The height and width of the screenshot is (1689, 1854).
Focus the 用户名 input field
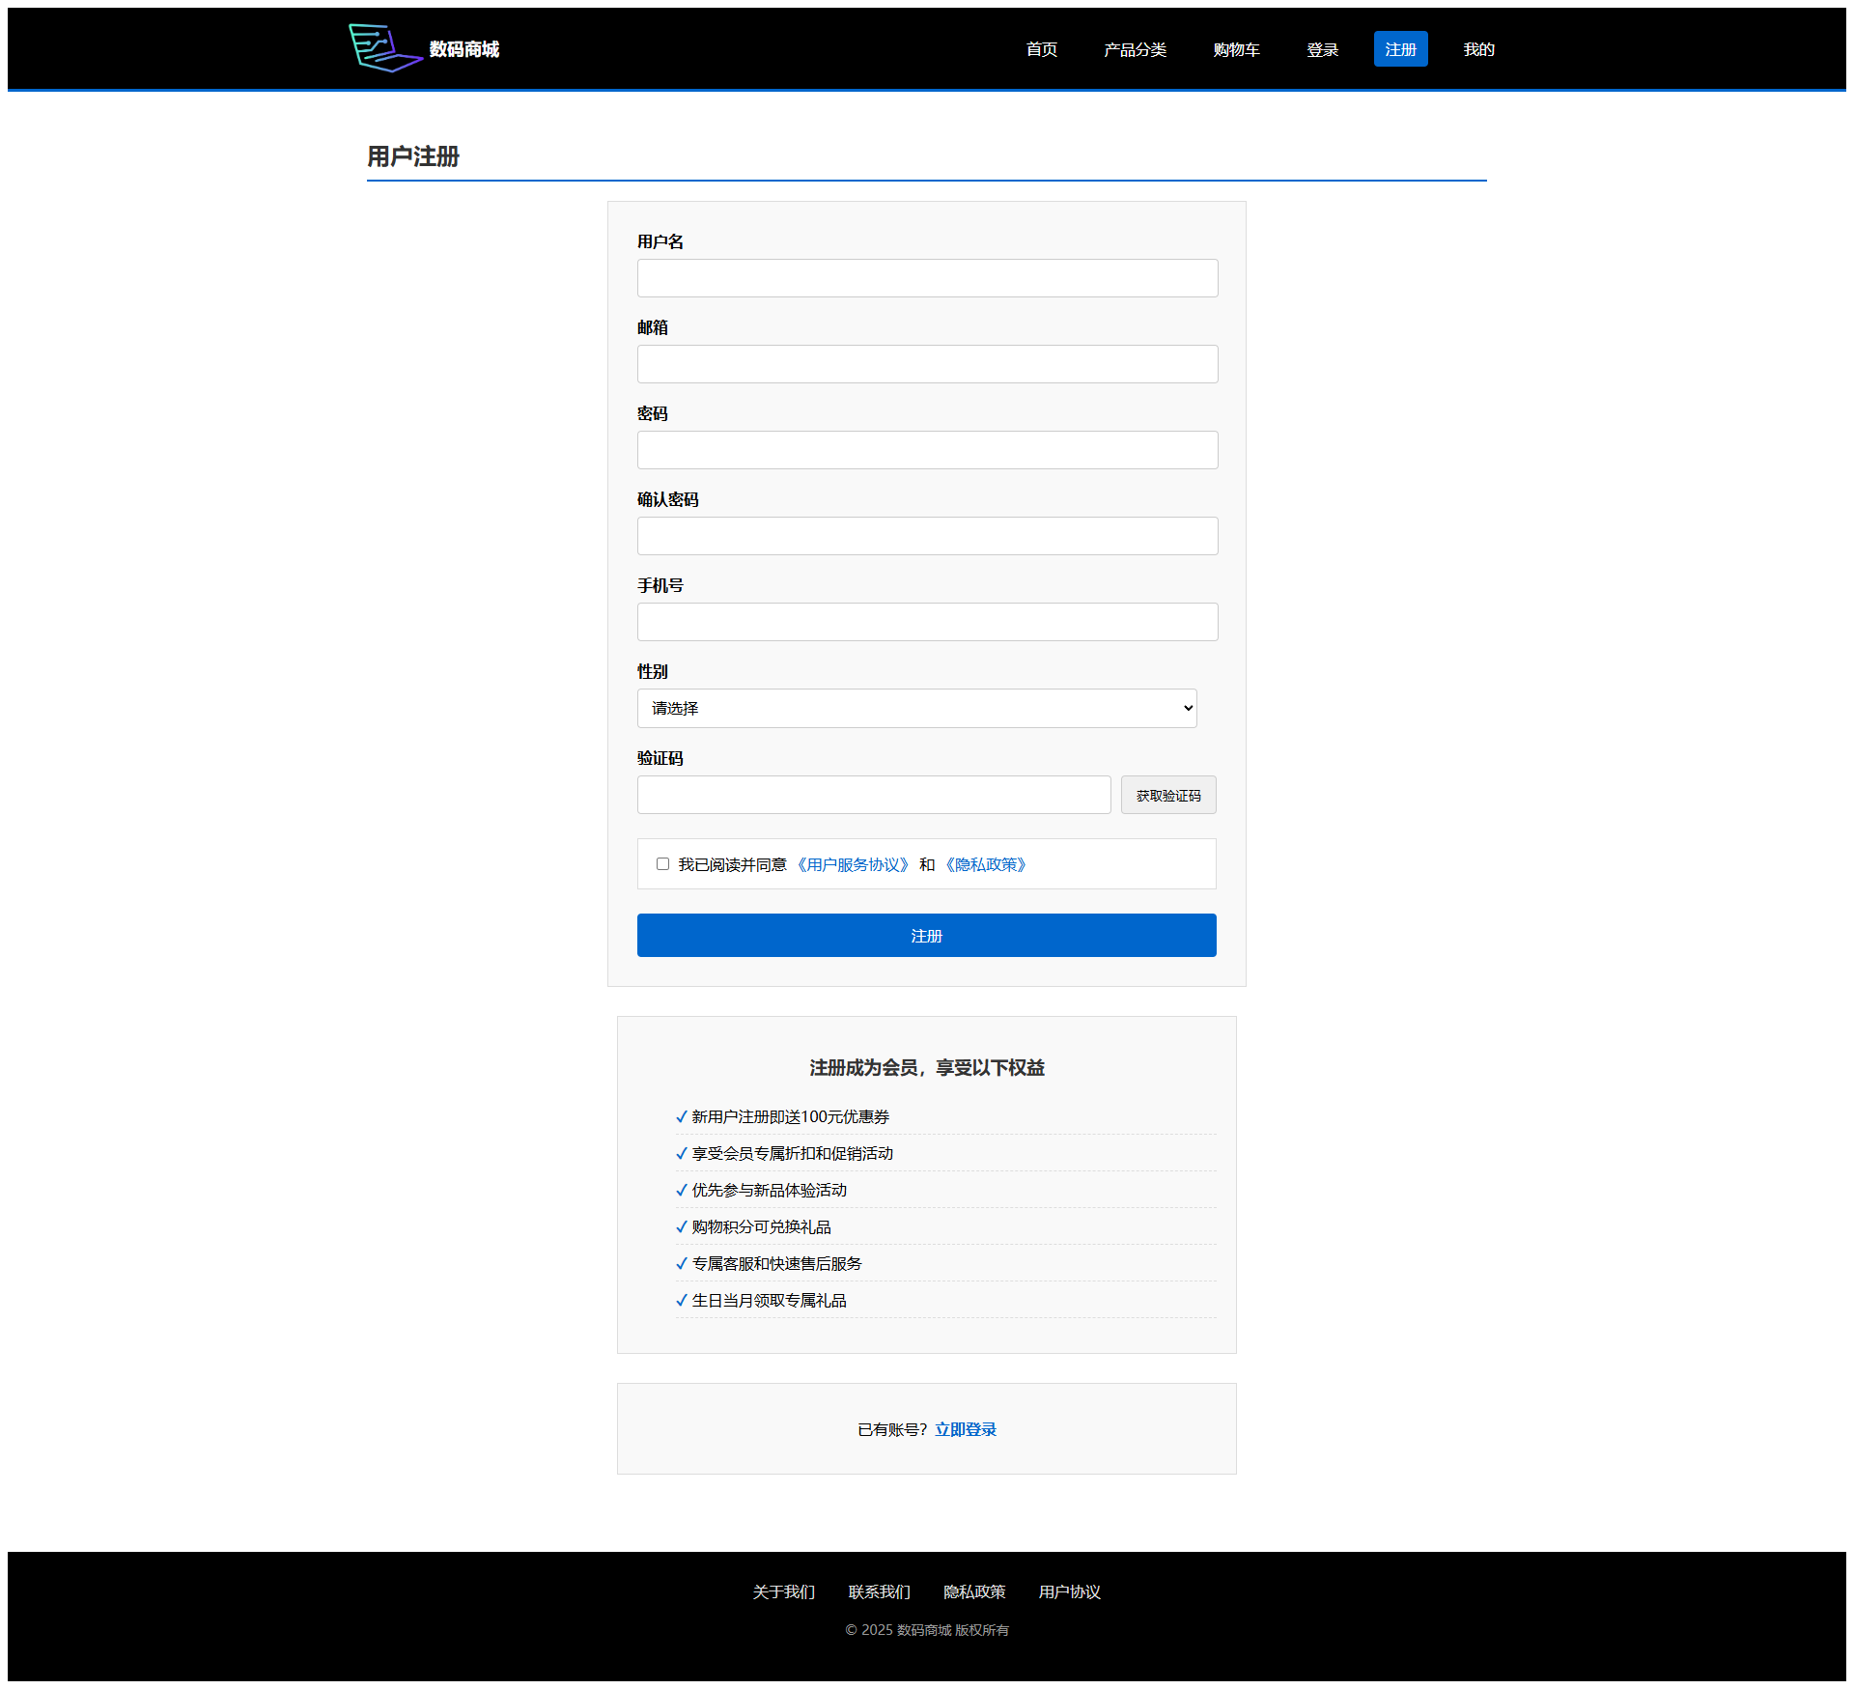coord(927,278)
